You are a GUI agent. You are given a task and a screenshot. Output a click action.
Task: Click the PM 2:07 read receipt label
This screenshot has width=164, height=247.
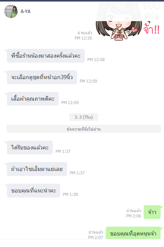tap(96, 232)
